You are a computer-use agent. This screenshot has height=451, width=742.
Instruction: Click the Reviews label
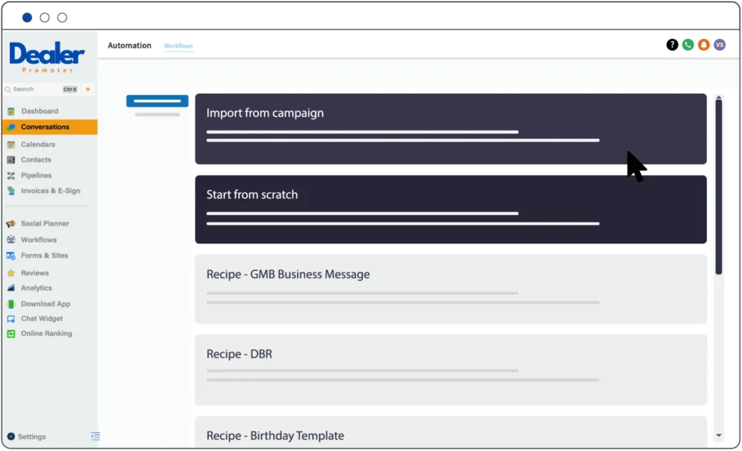tap(35, 273)
